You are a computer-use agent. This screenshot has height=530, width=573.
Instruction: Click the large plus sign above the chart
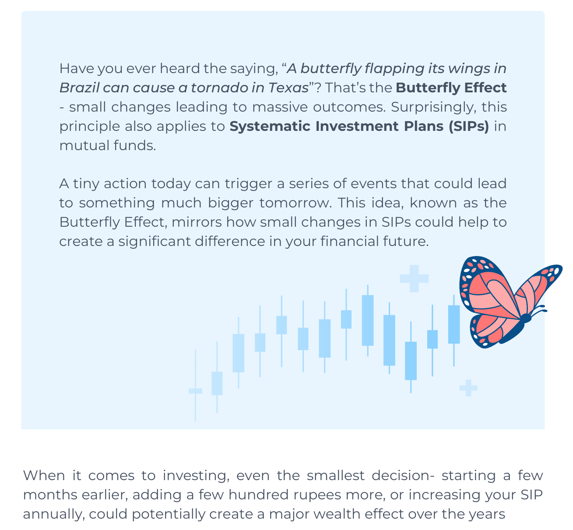(x=414, y=278)
